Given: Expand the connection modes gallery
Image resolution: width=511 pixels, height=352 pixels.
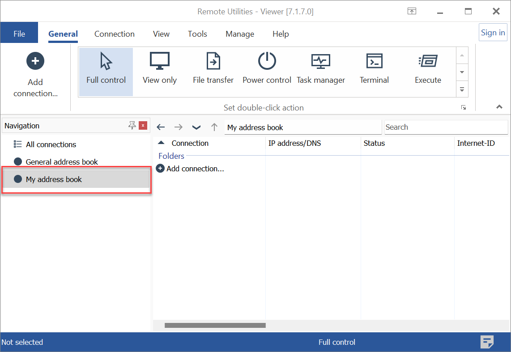Looking at the screenshot, I should 462,89.
